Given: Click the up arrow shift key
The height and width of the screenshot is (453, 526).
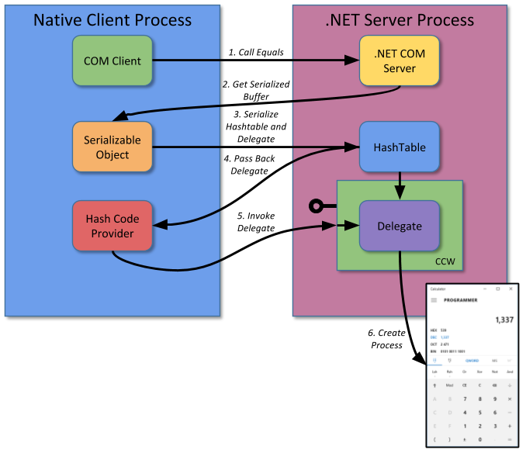Looking at the screenshot, I should tap(435, 384).
